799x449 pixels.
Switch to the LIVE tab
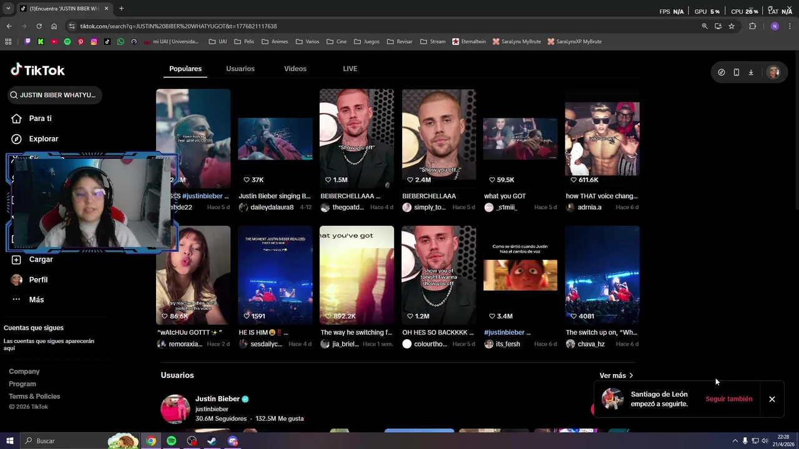point(350,69)
